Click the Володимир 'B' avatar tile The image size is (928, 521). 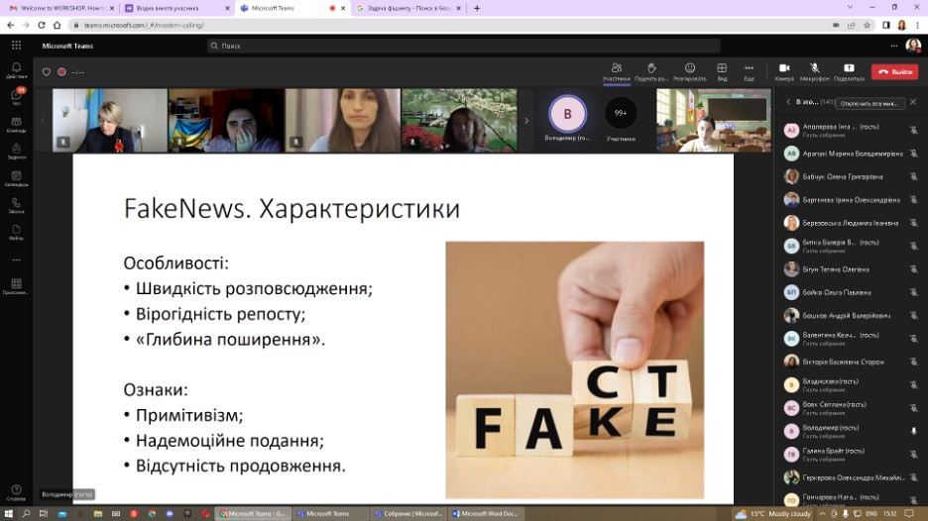click(x=567, y=114)
